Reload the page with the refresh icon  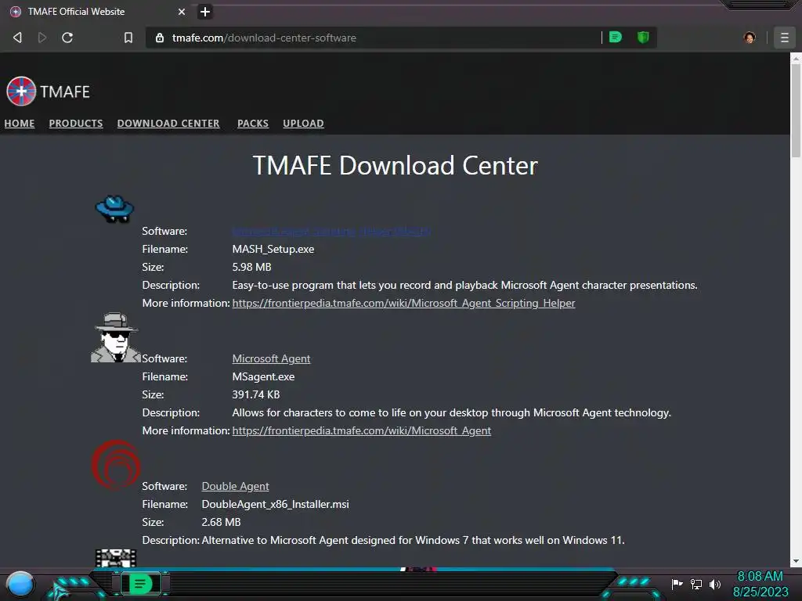67,38
